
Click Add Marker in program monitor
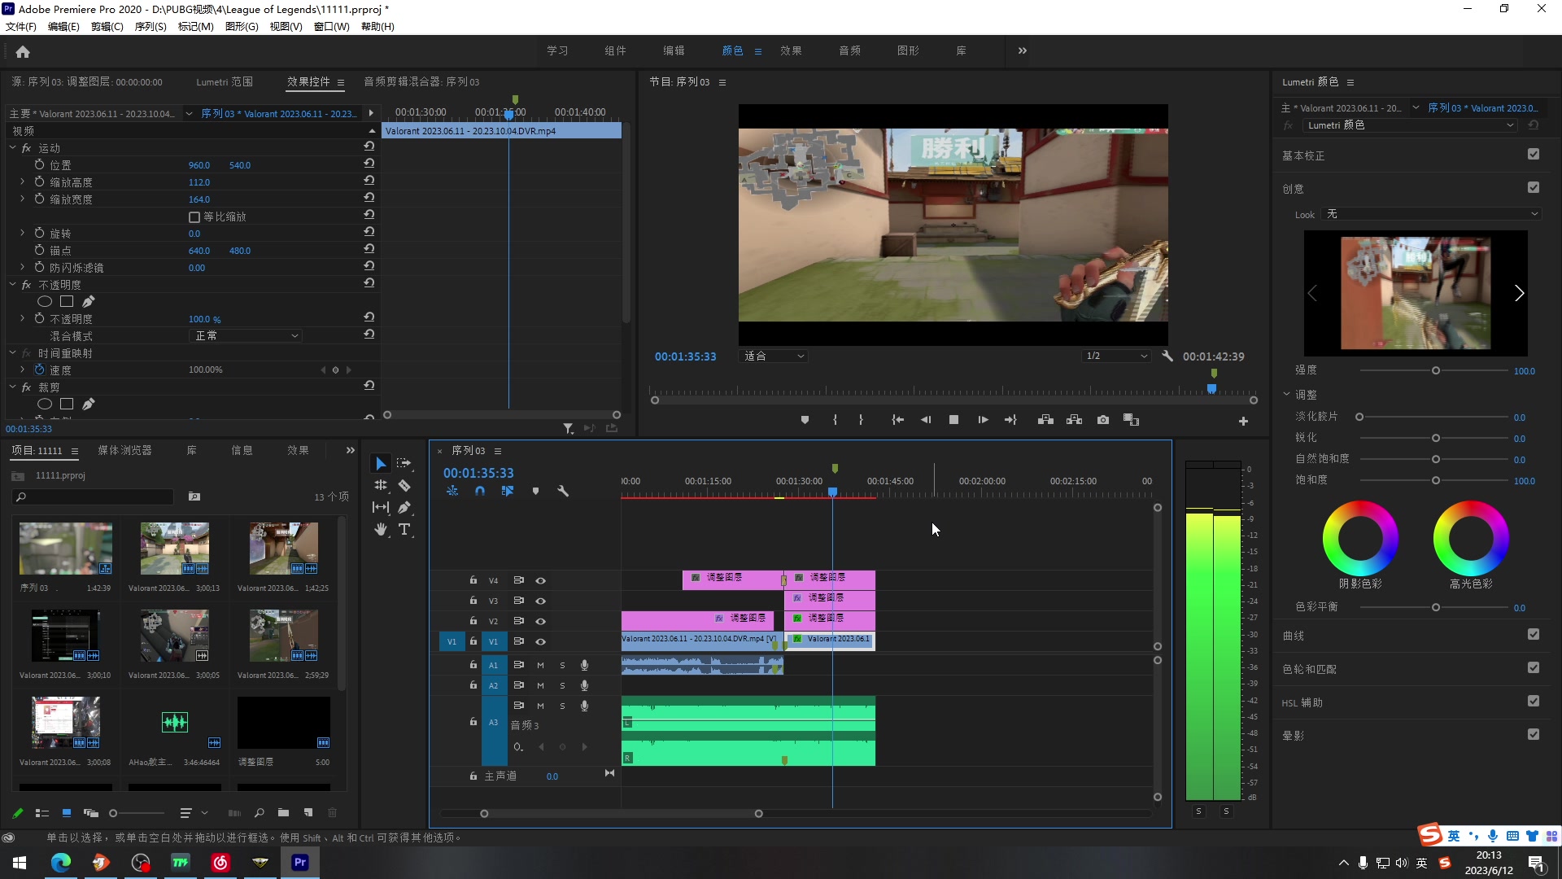[805, 420]
